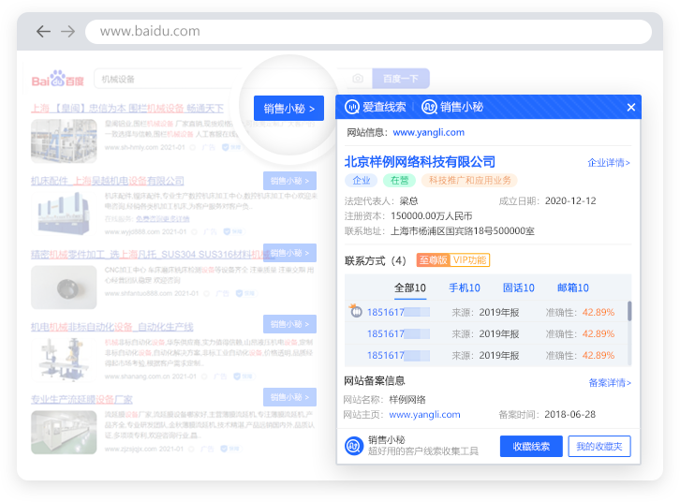Click the browser back arrow
Image resolution: width=680 pixels, height=502 pixels.
43,31
